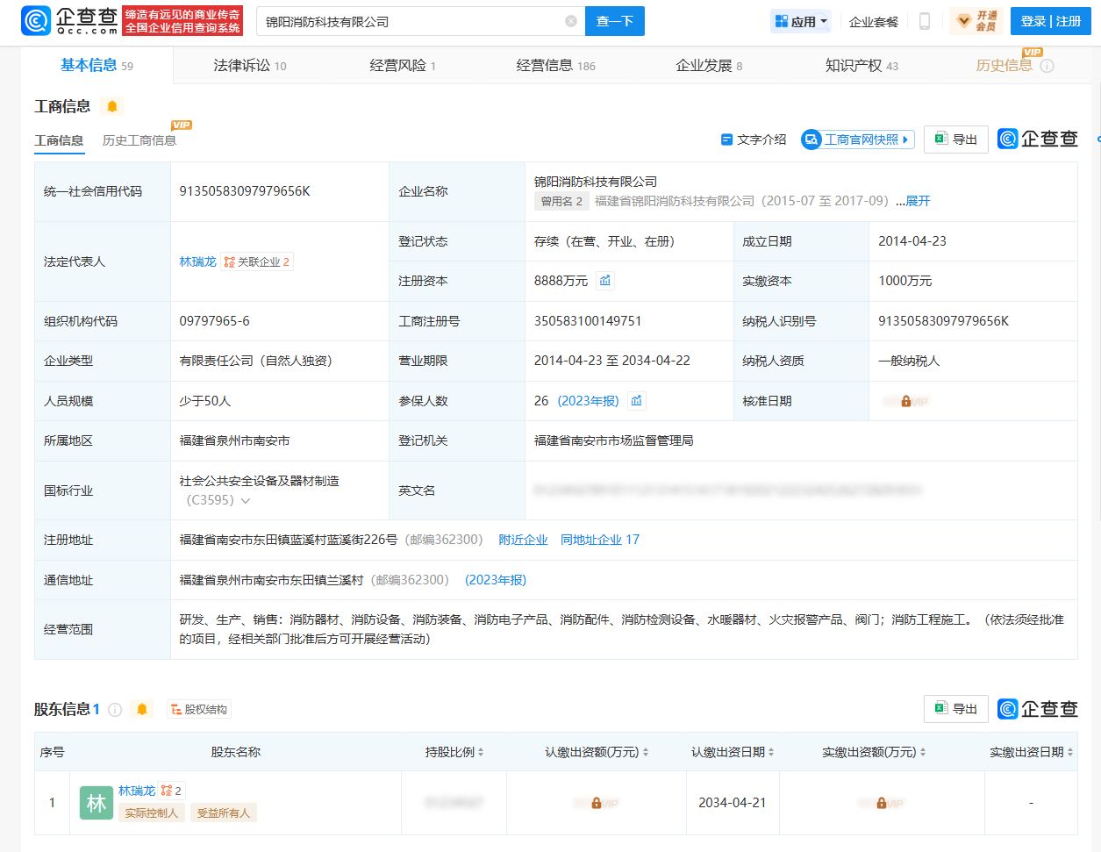The height and width of the screenshot is (852, 1101).
Task: Clear the search box with the X icon
Action: click(x=571, y=21)
